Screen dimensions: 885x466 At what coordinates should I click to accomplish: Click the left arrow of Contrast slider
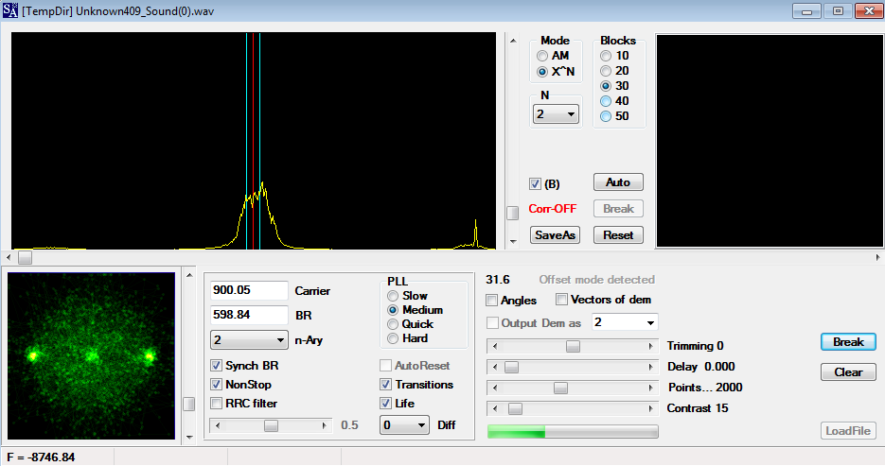coord(495,409)
